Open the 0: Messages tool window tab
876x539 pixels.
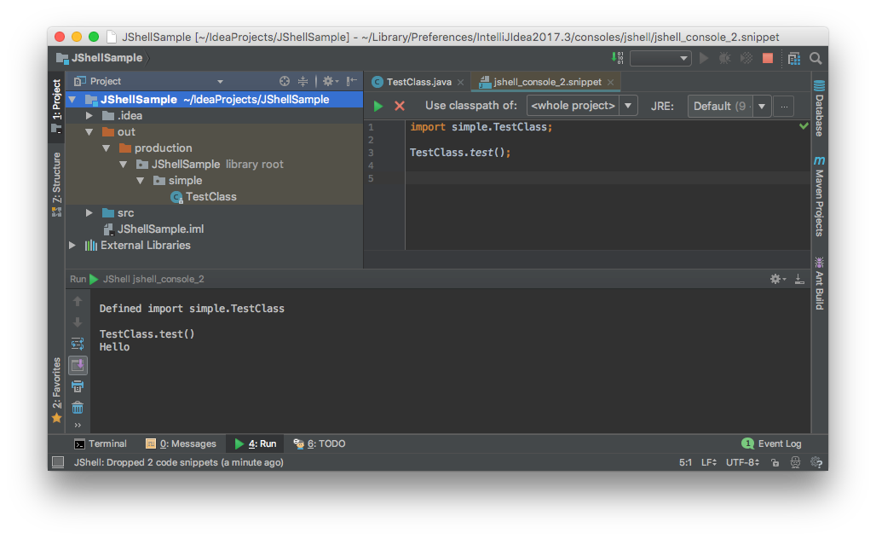[181, 443]
